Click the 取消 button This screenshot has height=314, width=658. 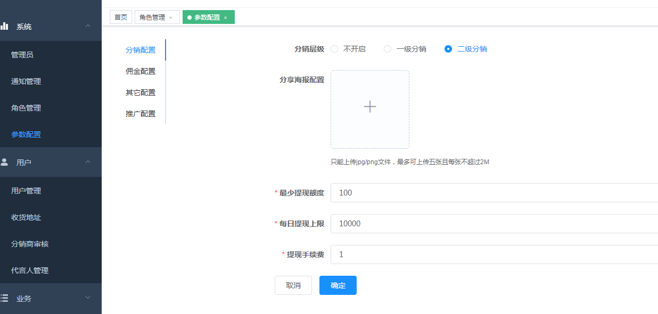pos(293,285)
